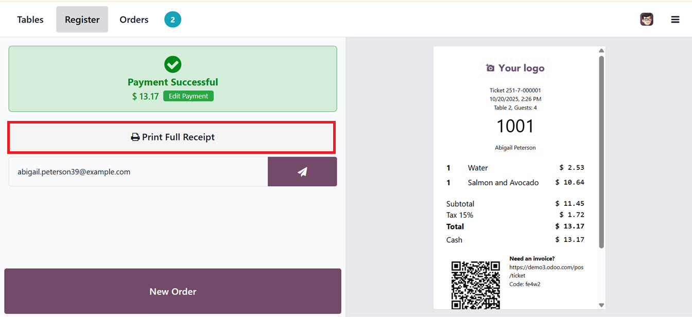Click the camera icon in receipt logo
692x317 pixels.
(x=490, y=68)
